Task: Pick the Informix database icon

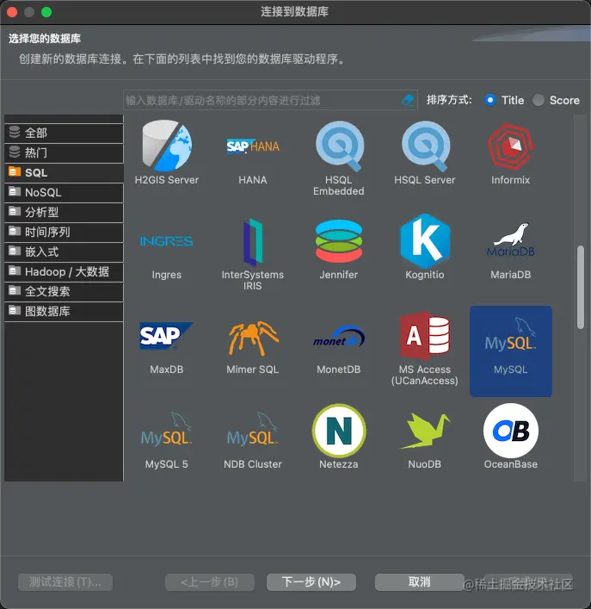Action: (x=510, y=146)
